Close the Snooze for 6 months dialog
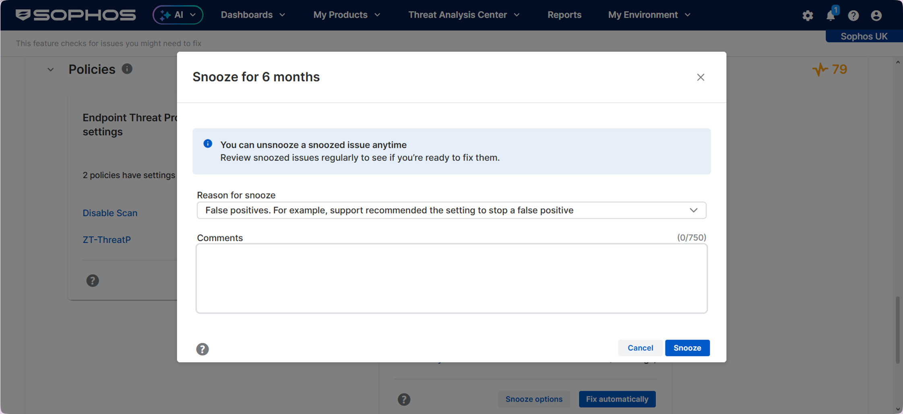The image size is (903, 414). [x=700, y=77]
